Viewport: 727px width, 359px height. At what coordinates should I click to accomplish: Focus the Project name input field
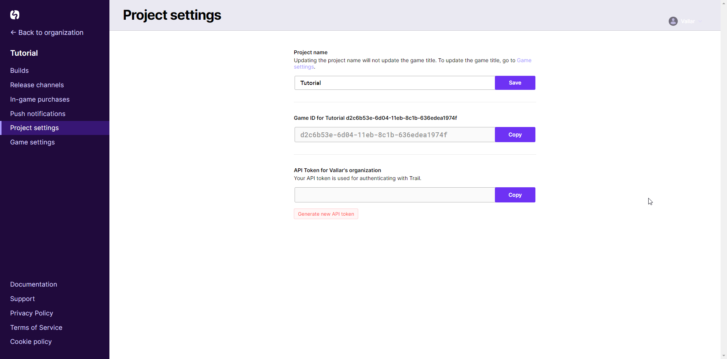pyautogui.click(x=395, y=83)
